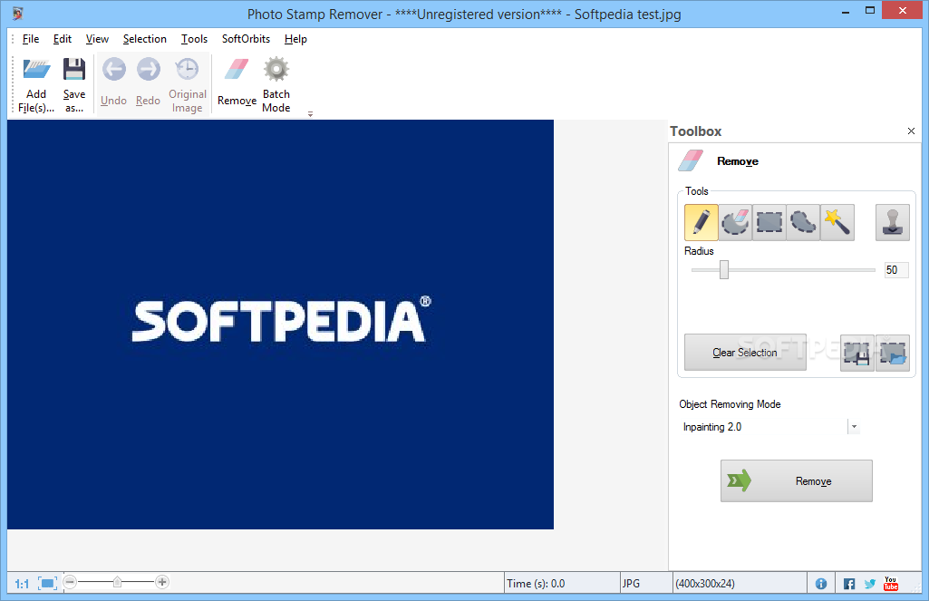Select the magic wand tool
This screenshot has width=929, height=601.
point(837,222)
